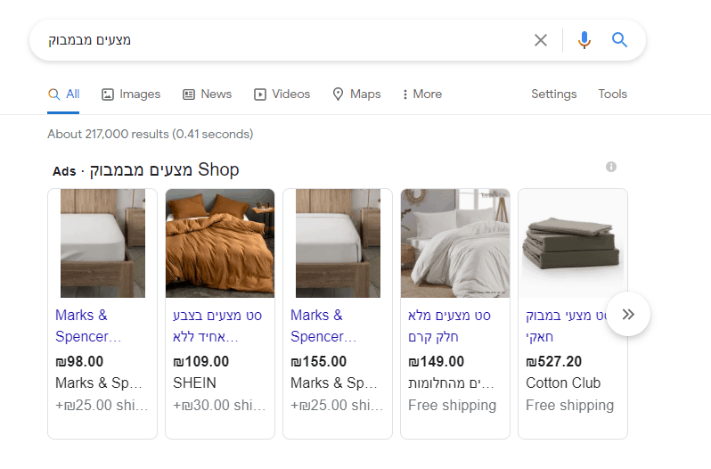Open the orange SHEIN bedding thumbnail

220,243
